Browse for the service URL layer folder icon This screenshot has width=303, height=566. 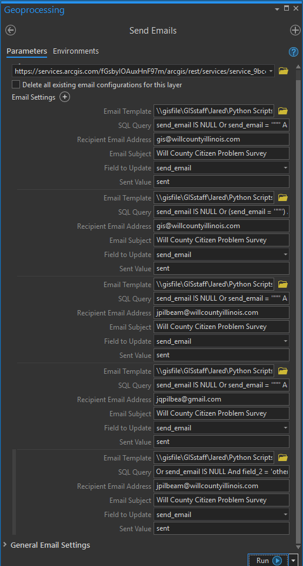(x=284, y=71)
